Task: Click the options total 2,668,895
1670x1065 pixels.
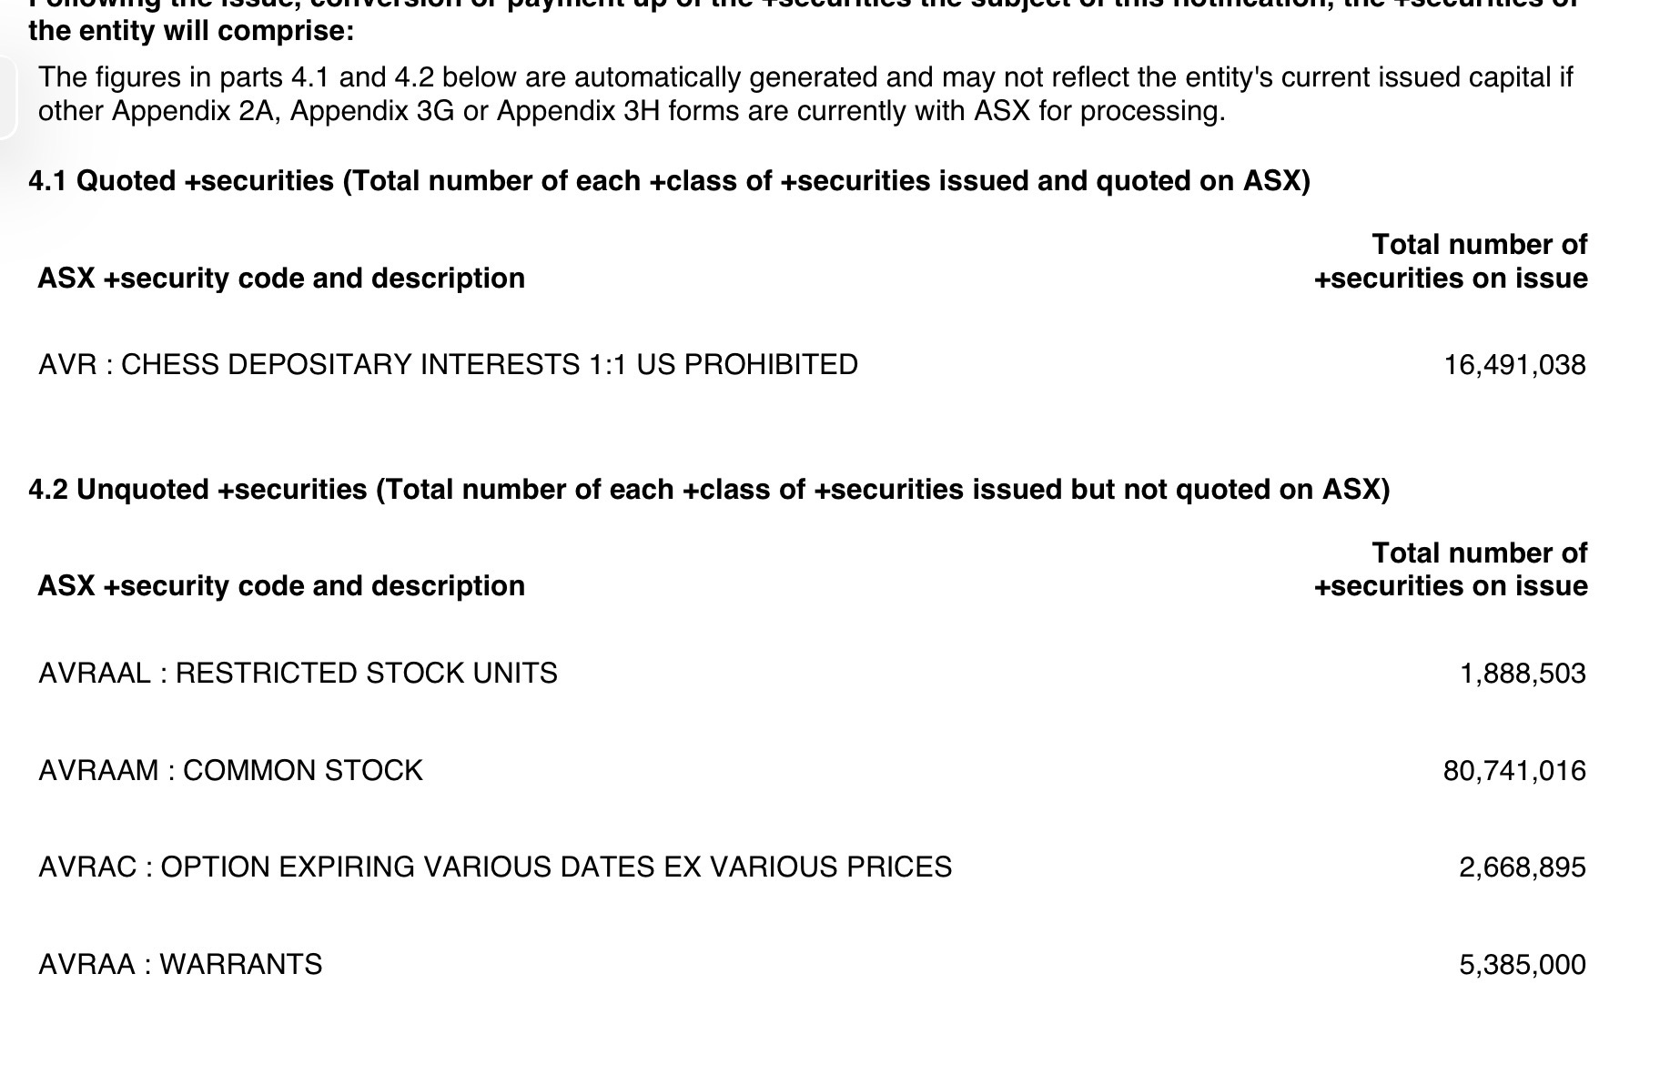Action: coord(1522,867)
